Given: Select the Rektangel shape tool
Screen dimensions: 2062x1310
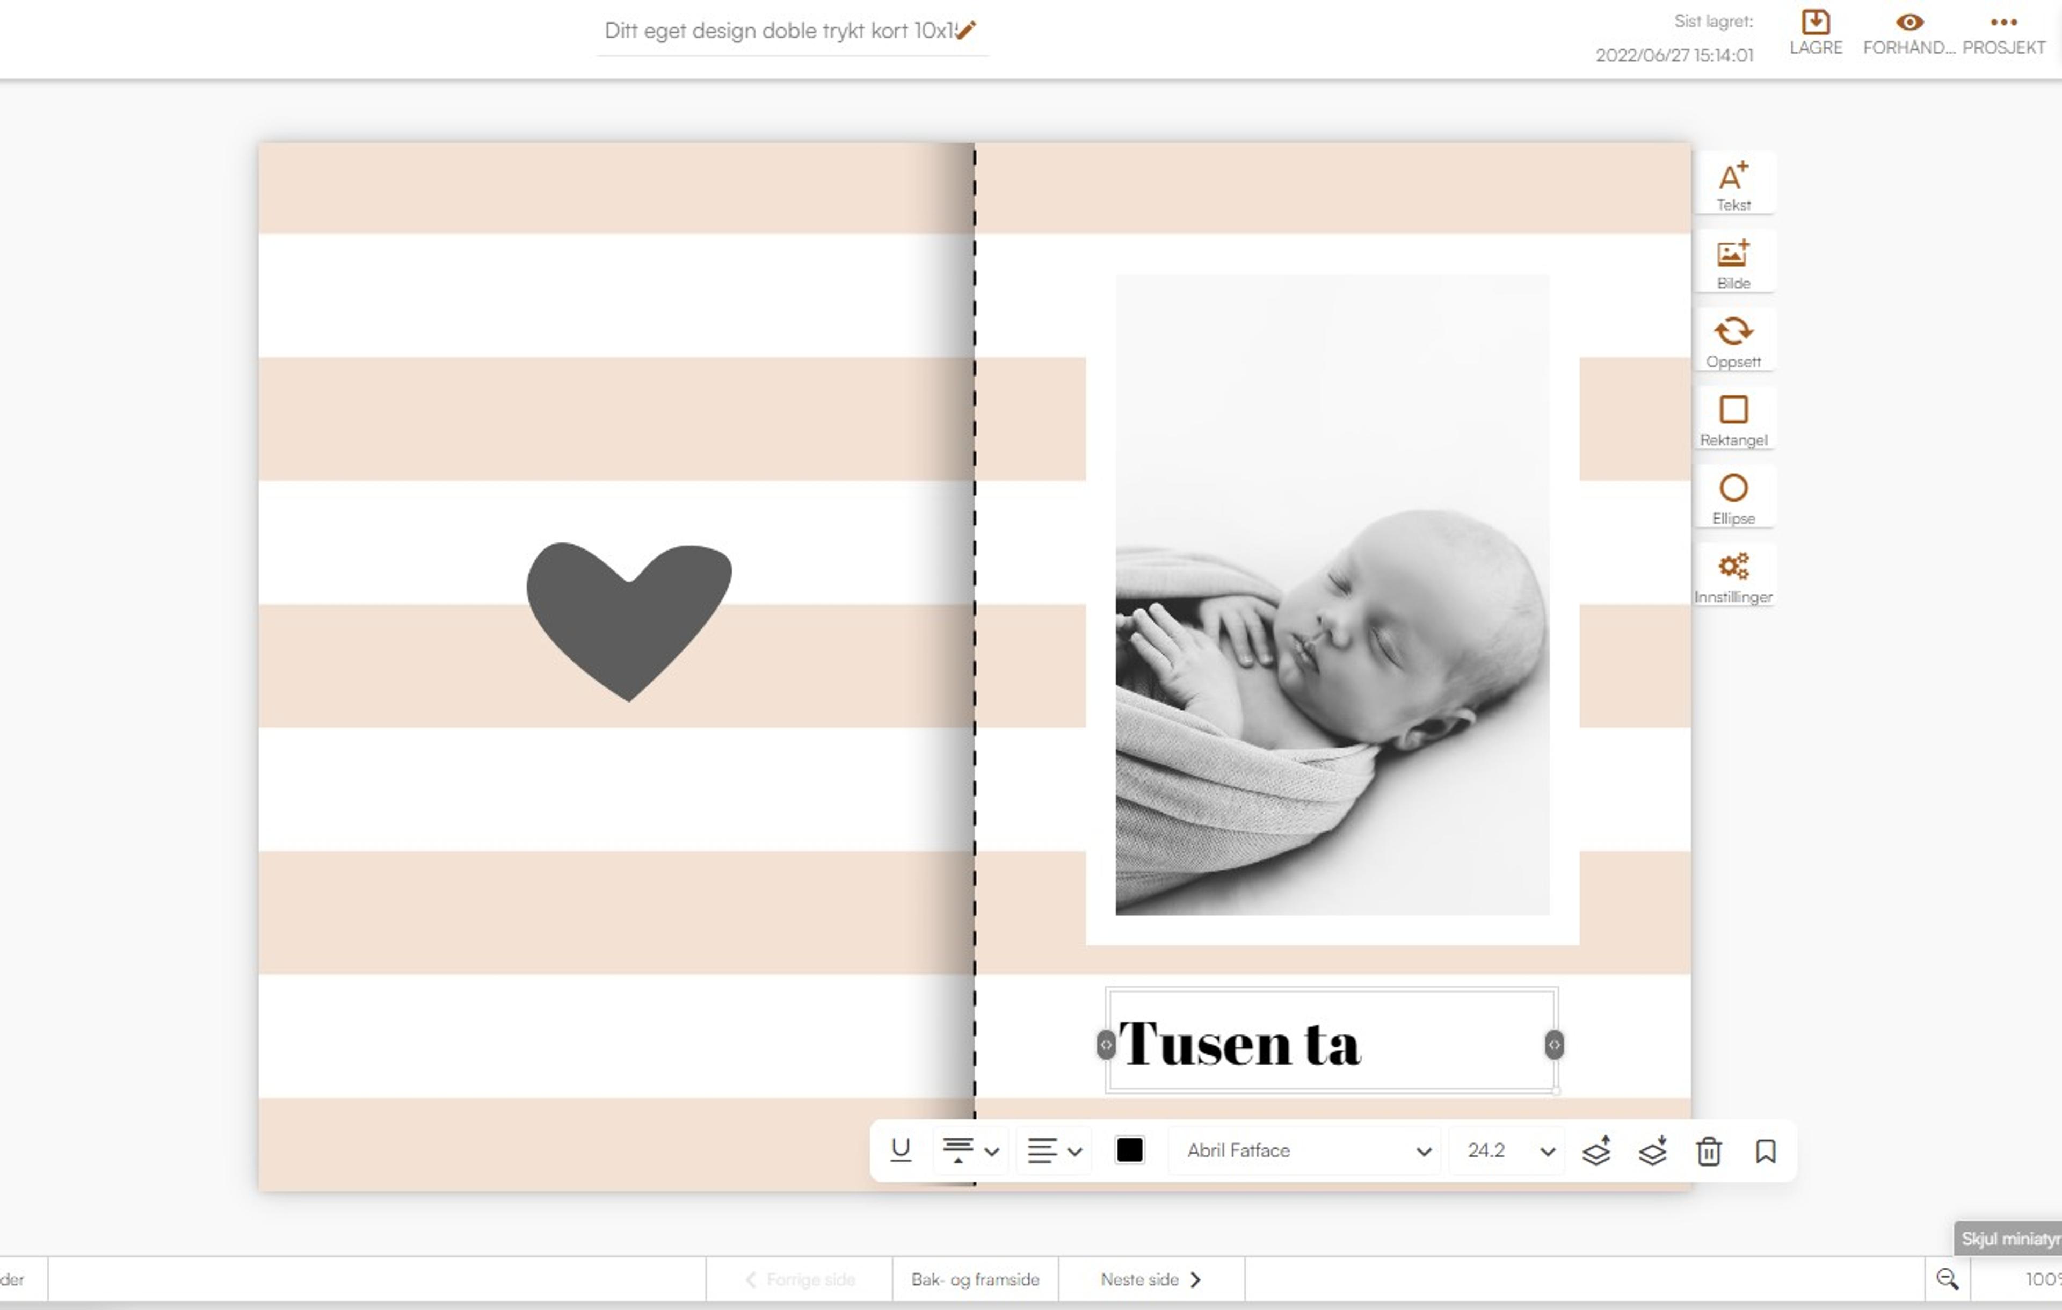Looking at the screenshot, I should tap(1733, 419).
